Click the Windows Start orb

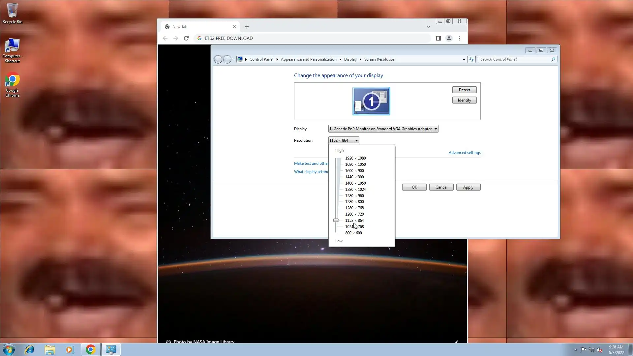(9, 349)
